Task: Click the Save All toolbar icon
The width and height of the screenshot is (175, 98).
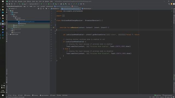Action: (x=9, y=4)
